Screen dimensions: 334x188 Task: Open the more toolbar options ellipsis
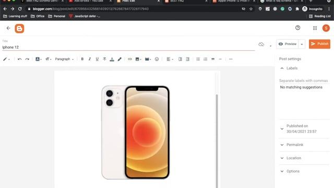tap(231, 59)
